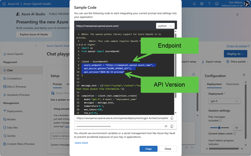Viewport: 251px width, 156px height.
Task: Open the gpt-4 deployment dropdown
Action: click(224, 101)
